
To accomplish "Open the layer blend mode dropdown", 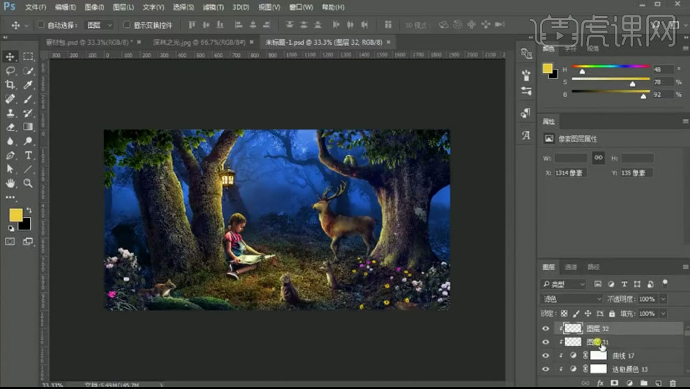I will 572,299.
